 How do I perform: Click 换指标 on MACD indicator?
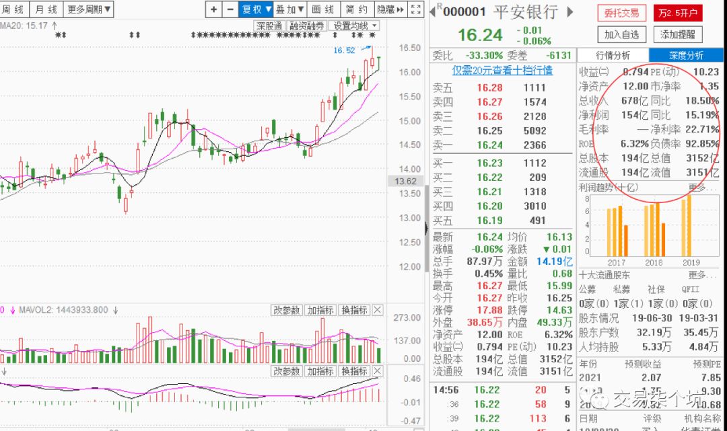[355, 370]
